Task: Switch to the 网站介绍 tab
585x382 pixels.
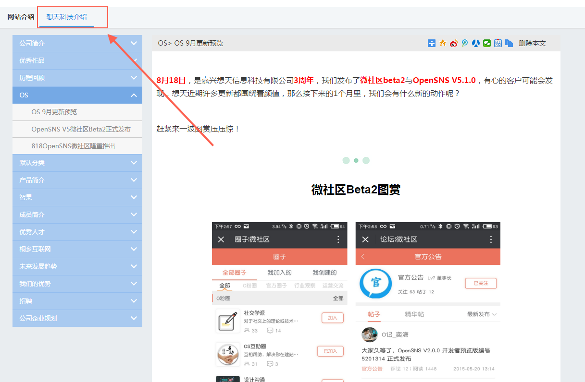Action: pyautogui.click(x=21, y=17)
